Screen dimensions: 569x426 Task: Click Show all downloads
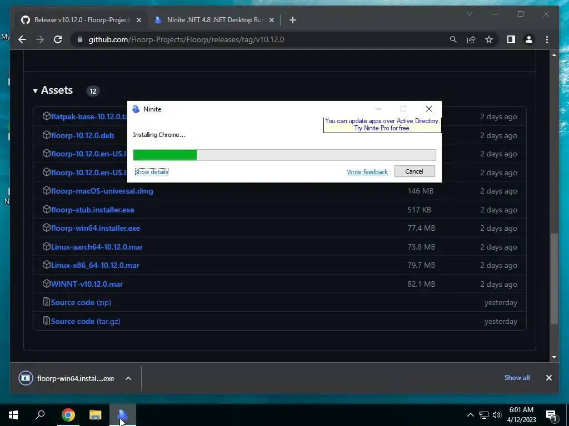pos(517,377)
